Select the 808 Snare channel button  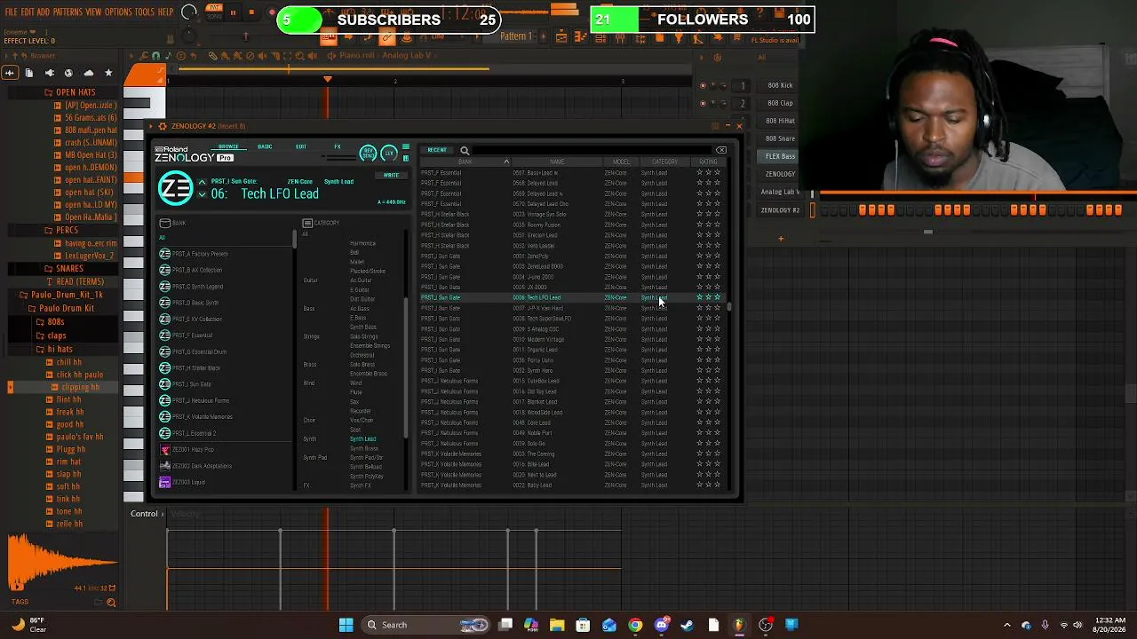point(780,138)
